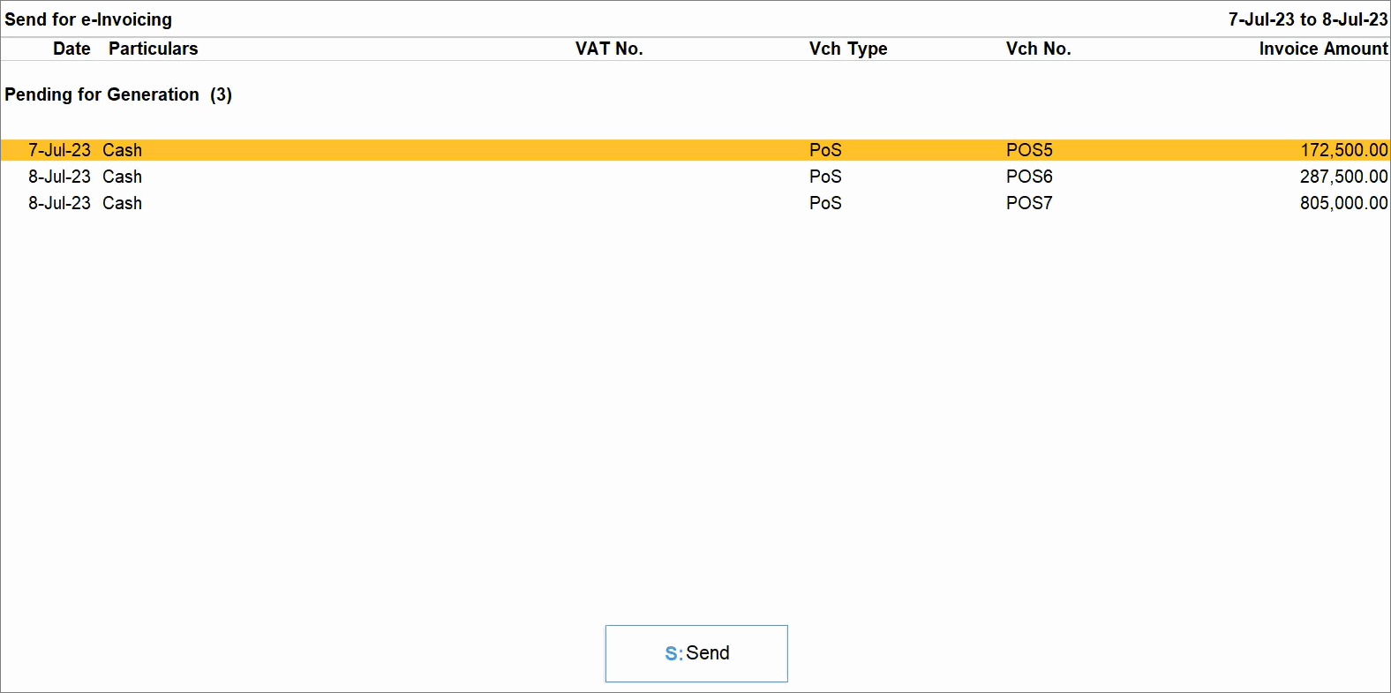Click Cash particulars in the POS5 row

(122, 150)
